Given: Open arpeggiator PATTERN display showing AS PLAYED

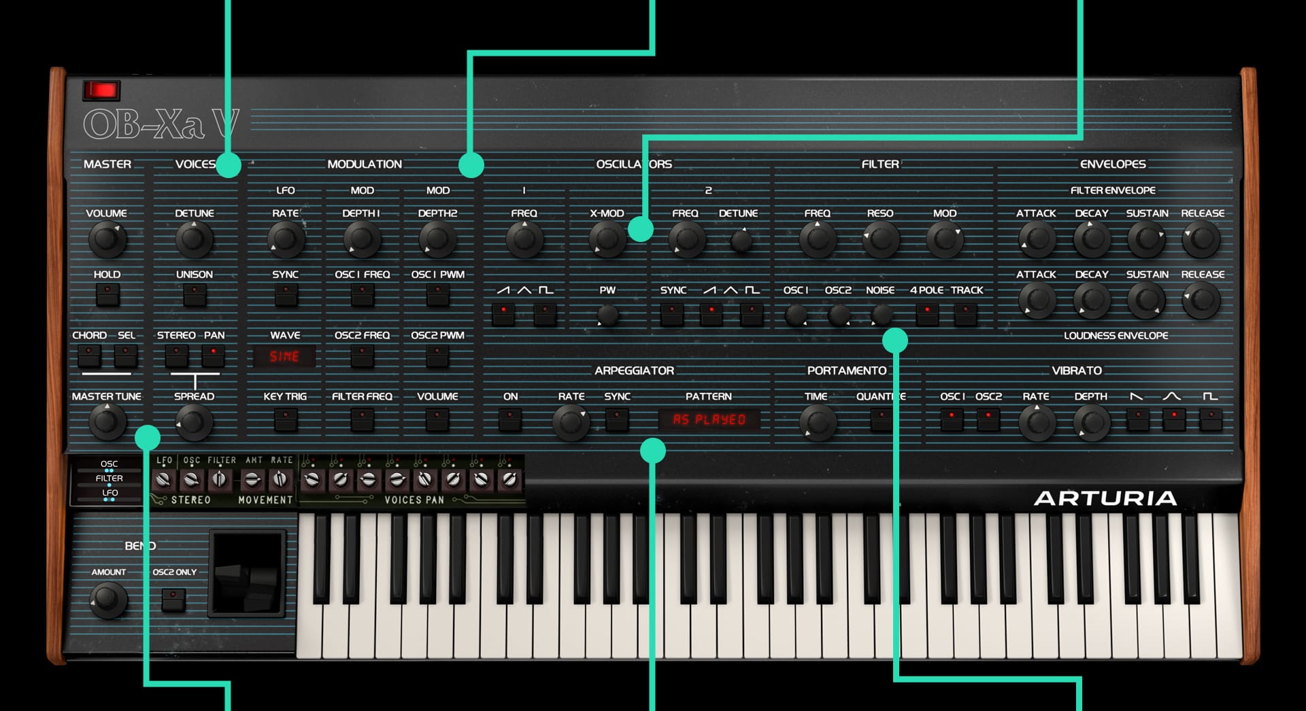Looking at the screenshot, I should point(709,419).
